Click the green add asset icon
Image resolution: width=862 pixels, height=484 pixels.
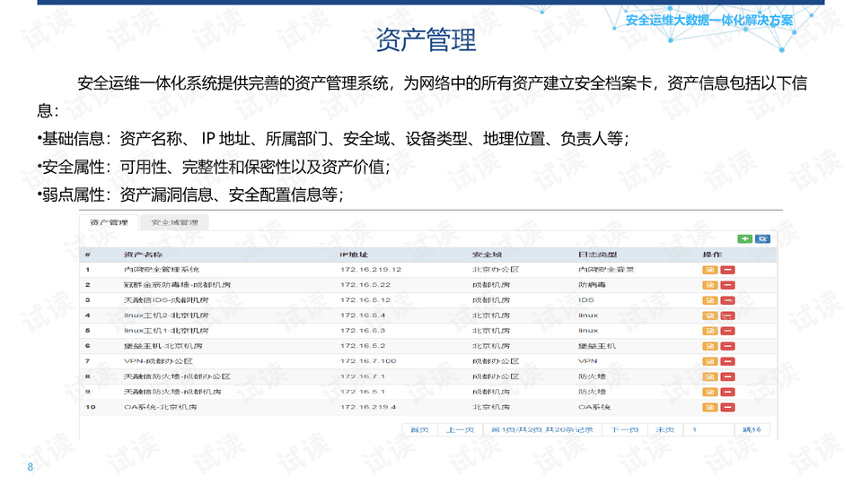tap(744, 238)
